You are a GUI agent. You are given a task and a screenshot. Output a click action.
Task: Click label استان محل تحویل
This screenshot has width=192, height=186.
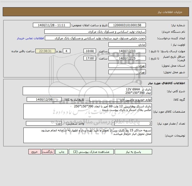[173, 66]
